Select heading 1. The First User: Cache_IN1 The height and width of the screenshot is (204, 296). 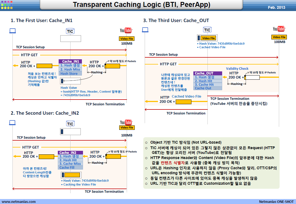click(x=41, y=20)
